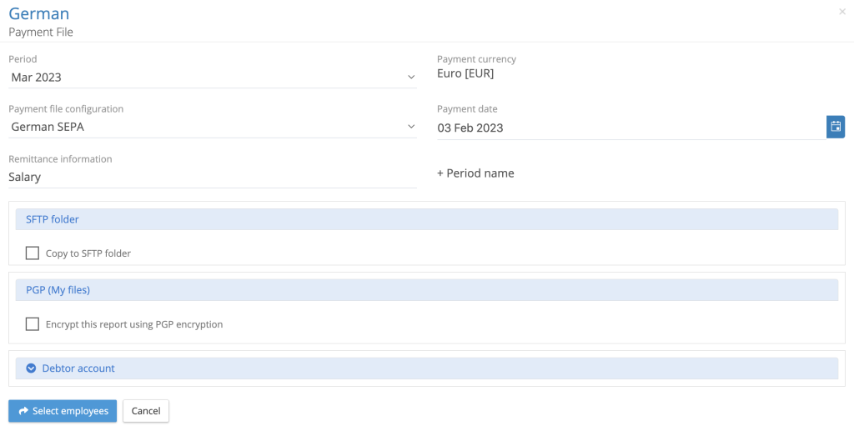This screenshot has height=431, width=854.
Task: Enable Copy to SFTP folder checkbox
Action: (x=33, y=253)
